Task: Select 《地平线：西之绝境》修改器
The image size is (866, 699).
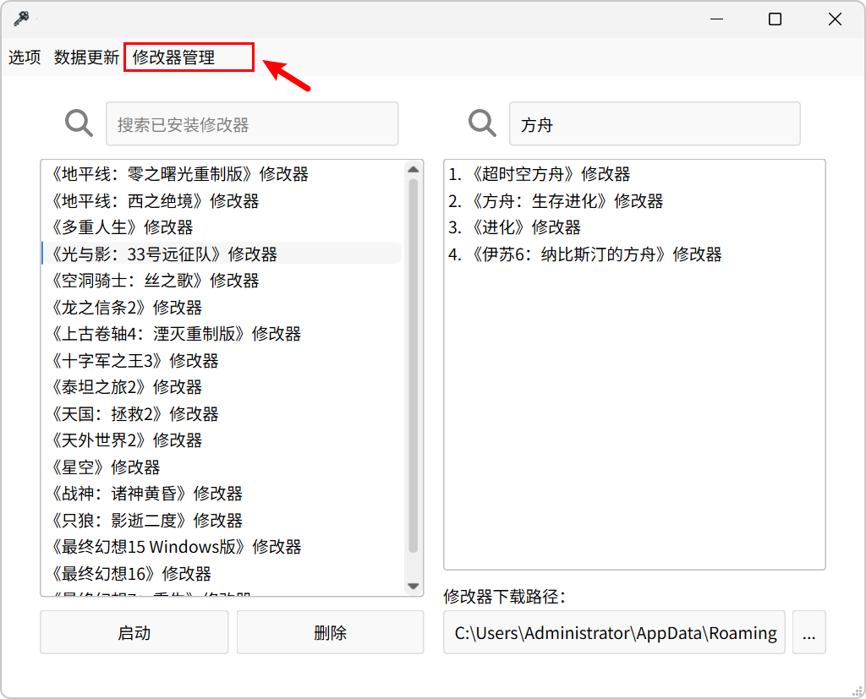Action: (222, 201)
